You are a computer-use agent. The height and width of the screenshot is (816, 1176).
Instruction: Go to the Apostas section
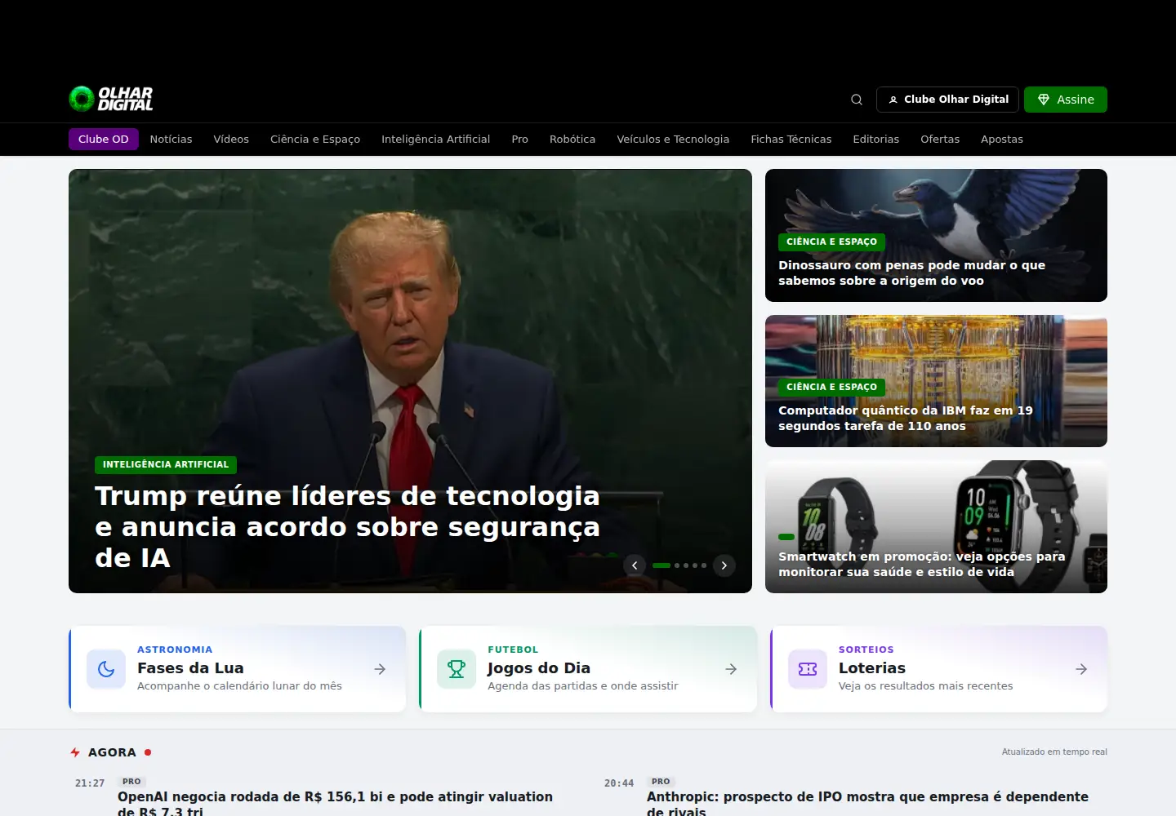click(1002, 140)
